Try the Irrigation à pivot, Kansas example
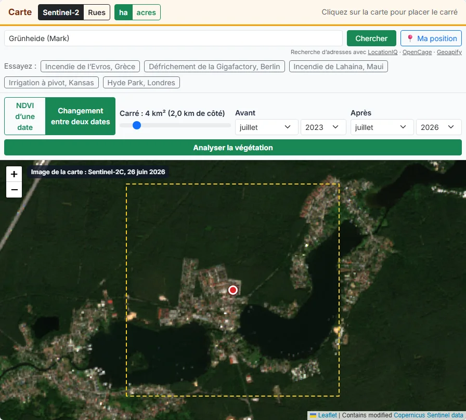 coord(51,83)
